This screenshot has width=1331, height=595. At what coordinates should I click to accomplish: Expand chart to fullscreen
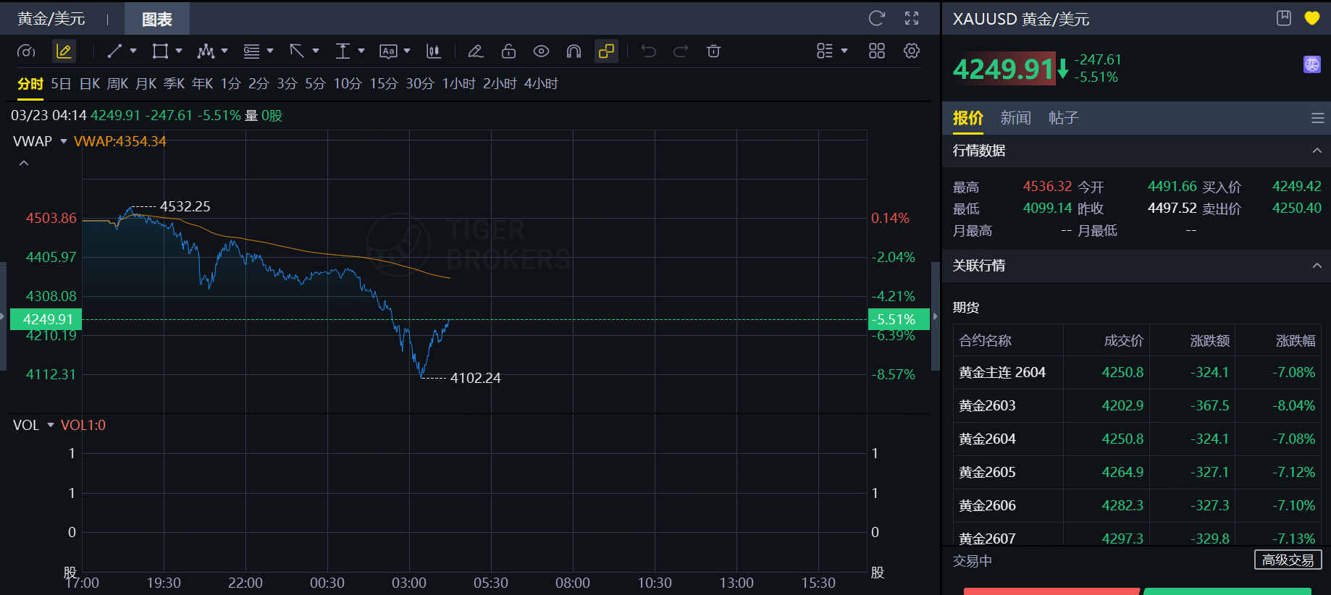911,19
